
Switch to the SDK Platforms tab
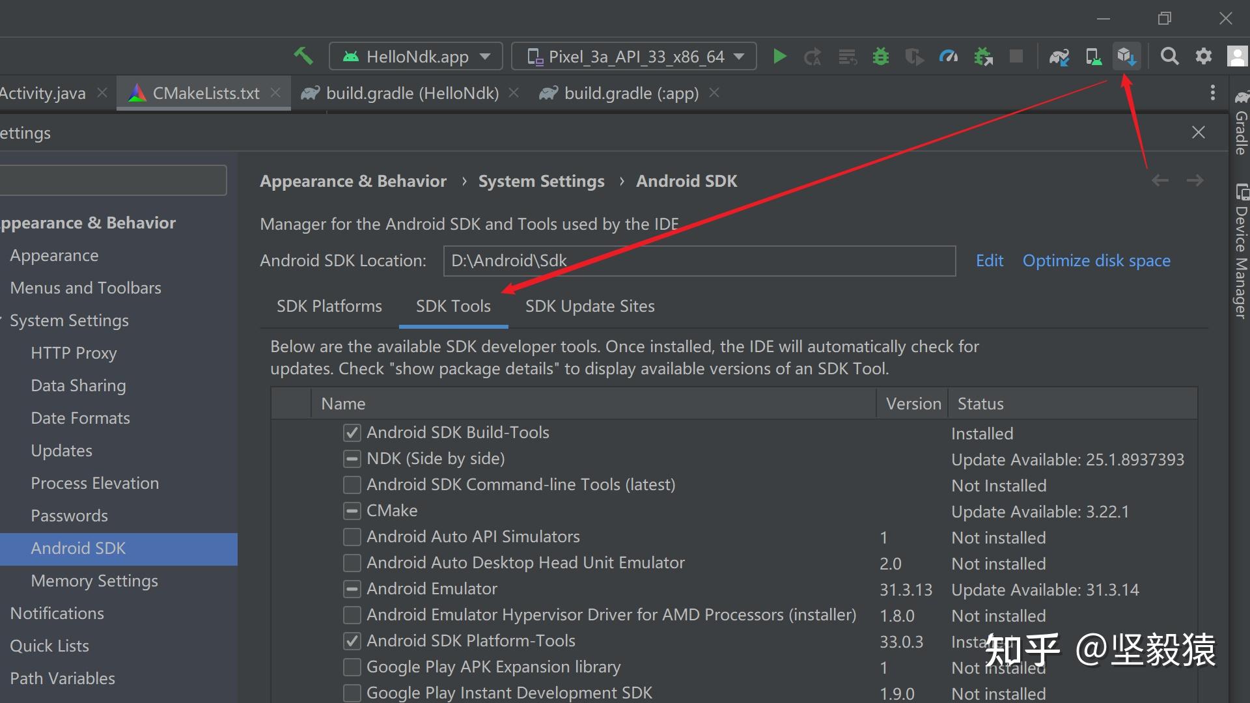[x=329, y=306]
